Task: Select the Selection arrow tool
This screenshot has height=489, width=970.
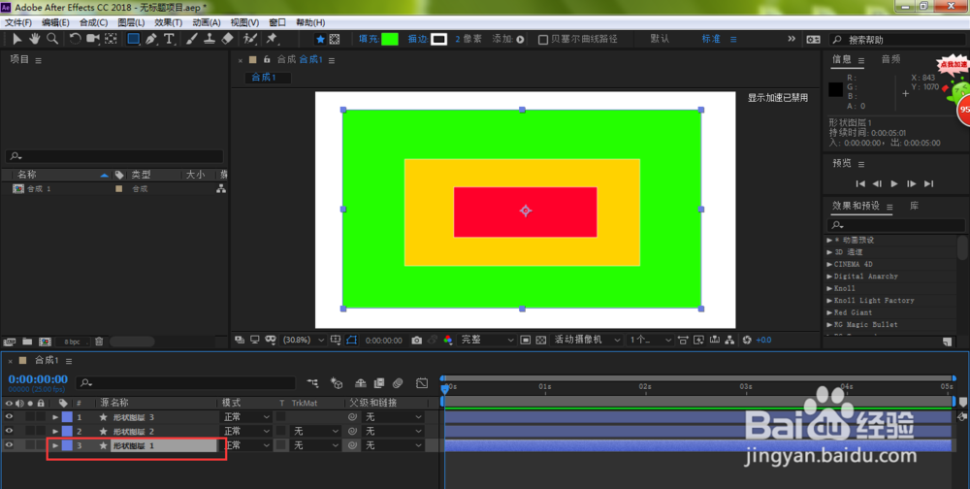Action: [16, 39]
